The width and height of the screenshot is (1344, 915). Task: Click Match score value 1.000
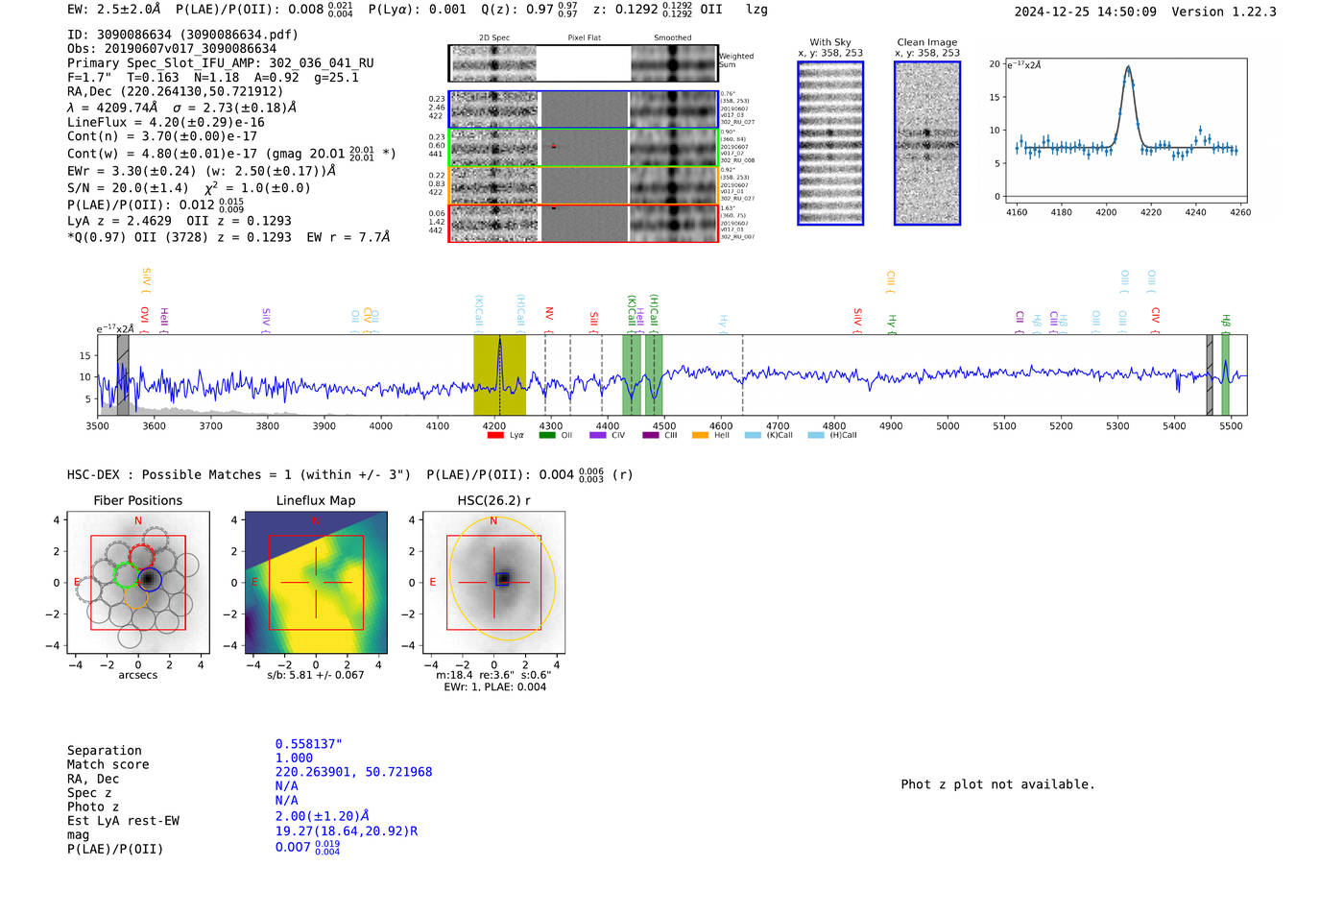294,758
